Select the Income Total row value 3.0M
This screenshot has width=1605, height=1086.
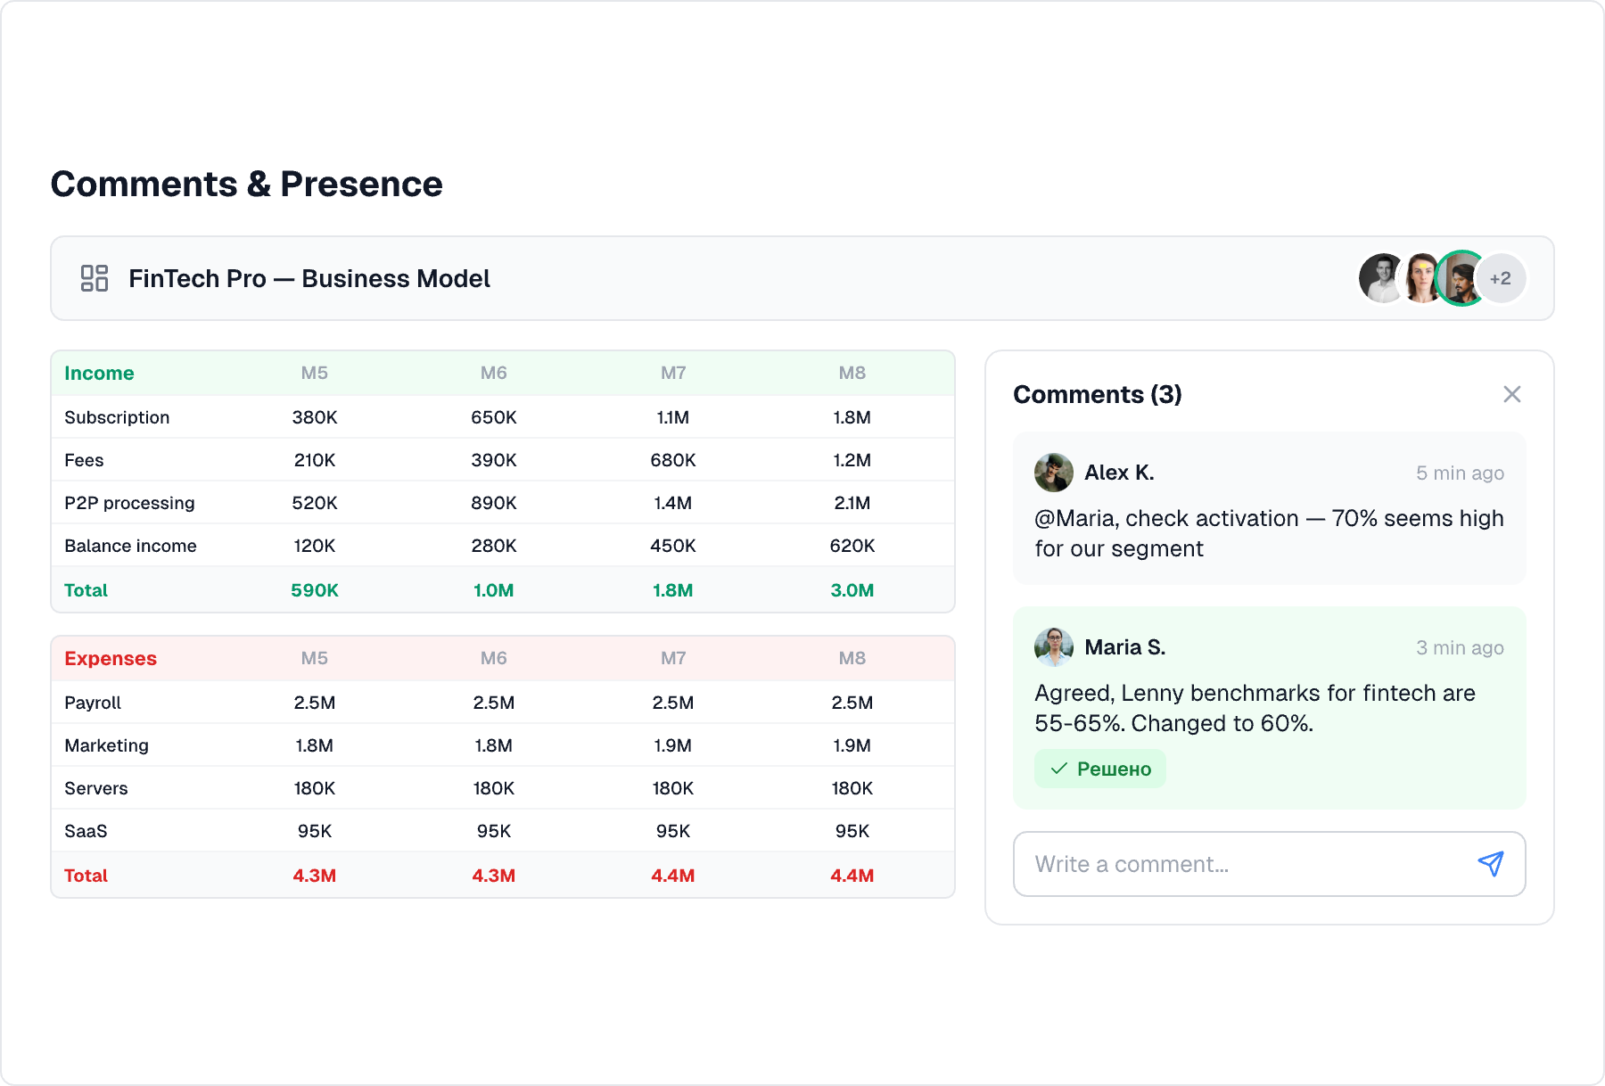(853, 589)
